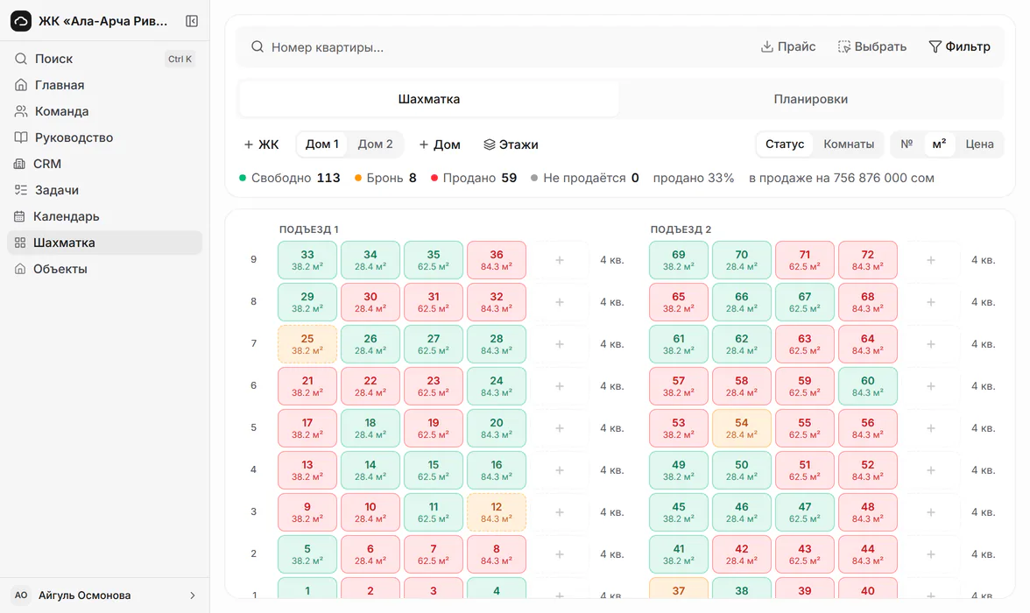Click the Продано red status legend
The width and height of the screenshot is (1030, 613).
pyautogui.click(x=474, y=178)
